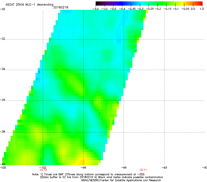The height and width of the screenshot is (182, 207).
Task: Pick the cyan section of the color scale
Action: click(x=141, y=3)
